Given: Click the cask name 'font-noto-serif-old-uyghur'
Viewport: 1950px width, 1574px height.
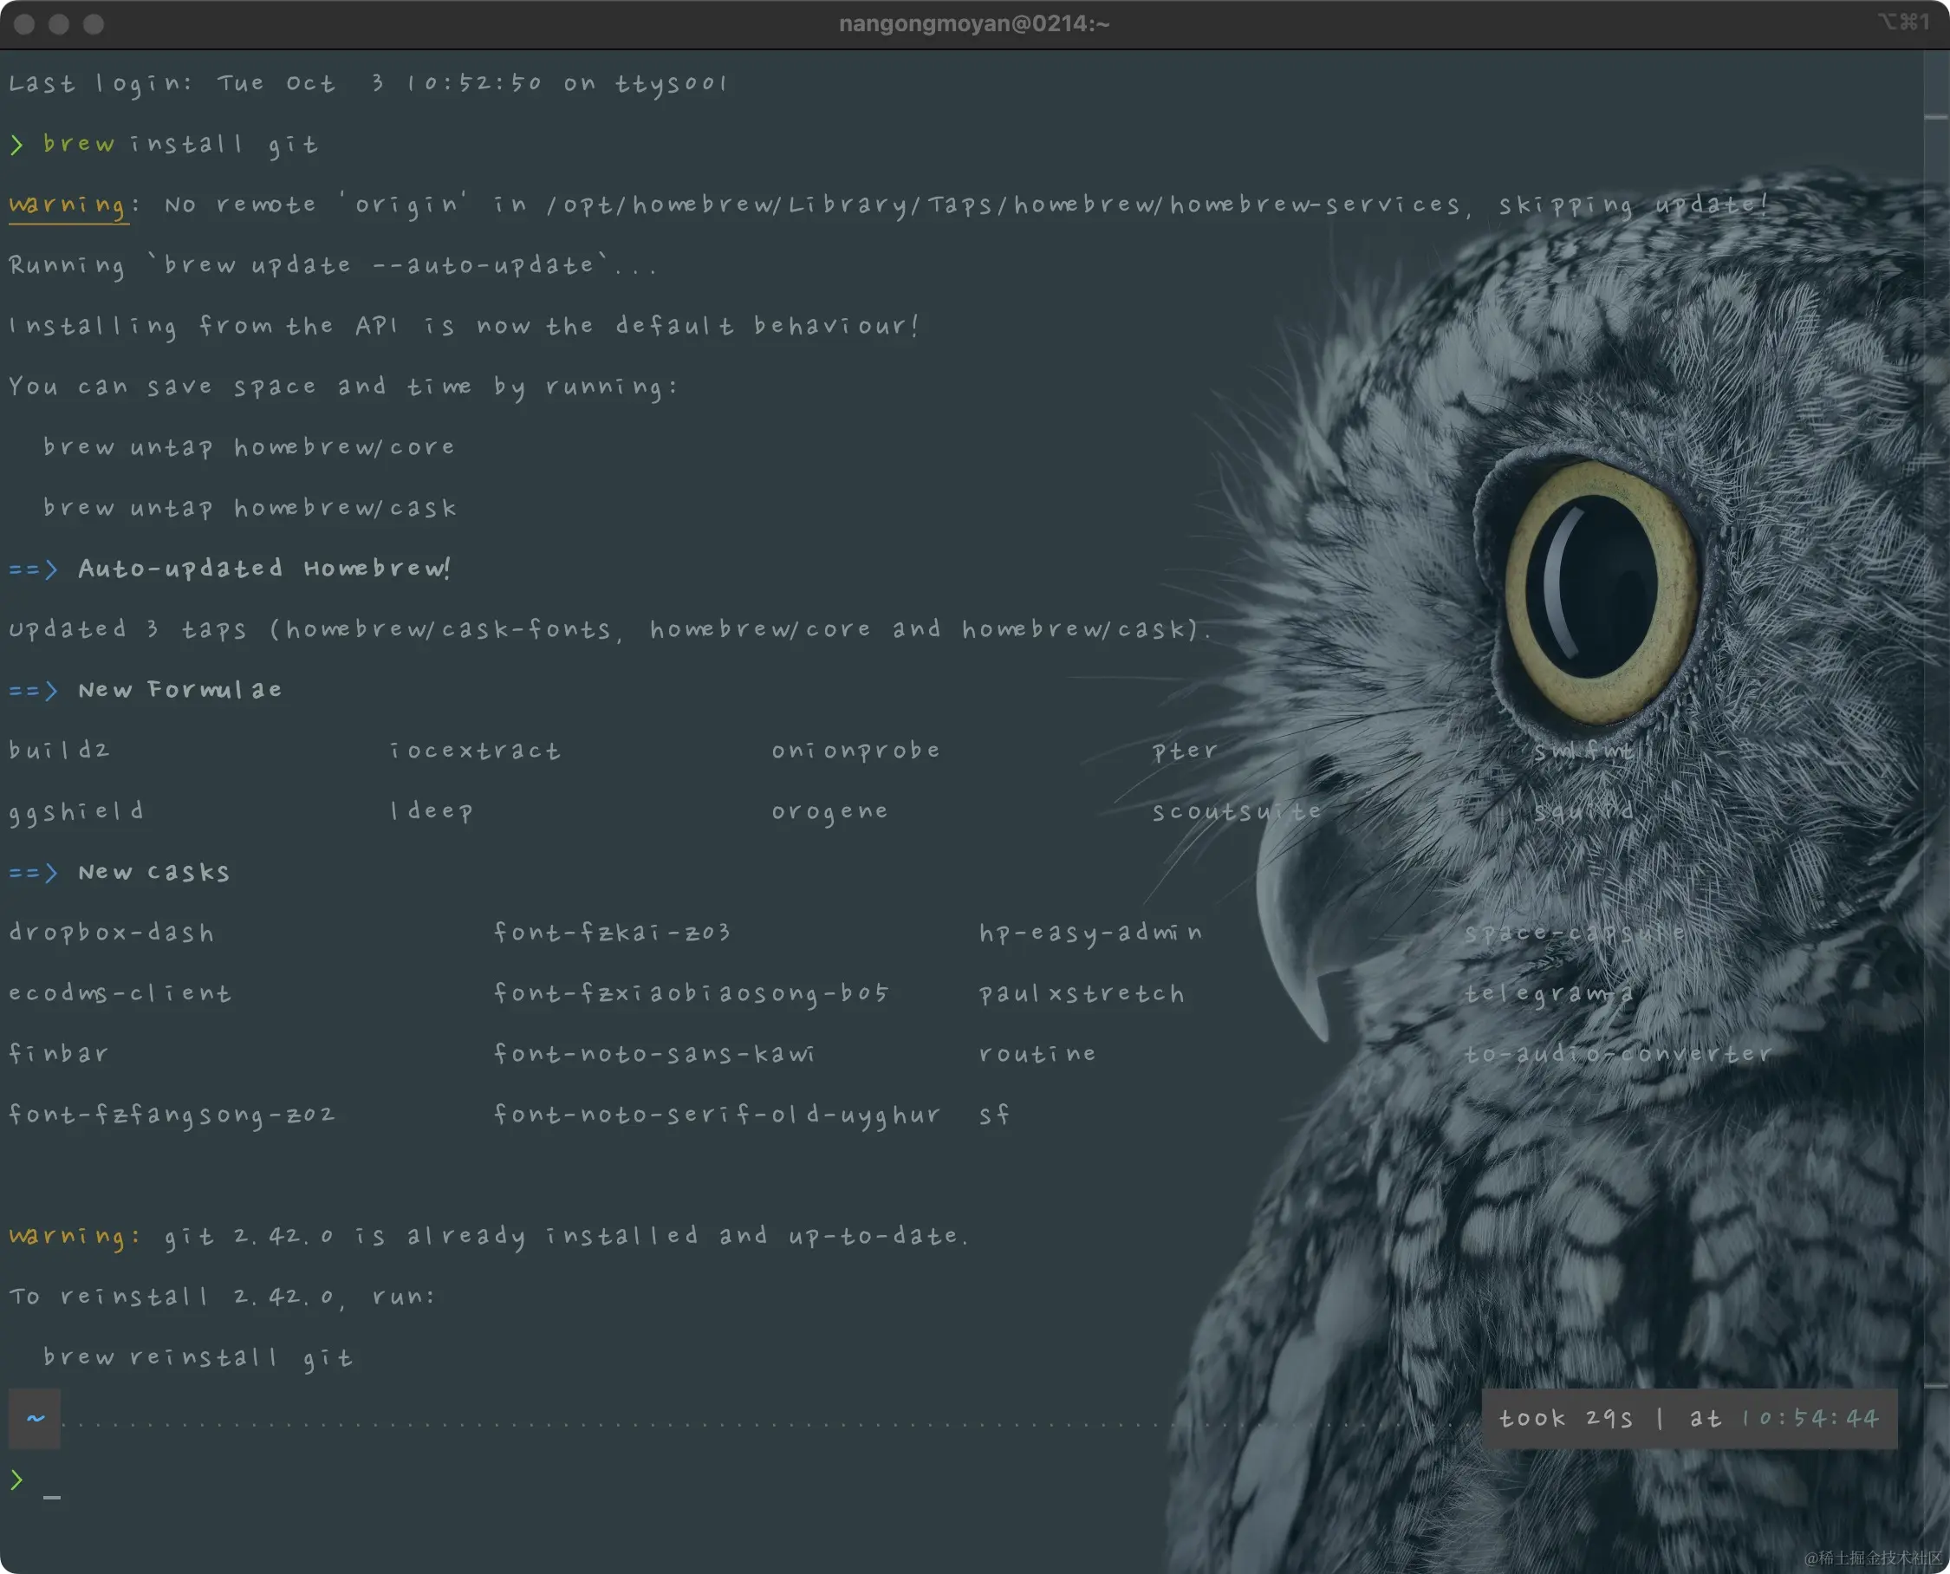Looking at the screenshot, I should (717, 1115).
